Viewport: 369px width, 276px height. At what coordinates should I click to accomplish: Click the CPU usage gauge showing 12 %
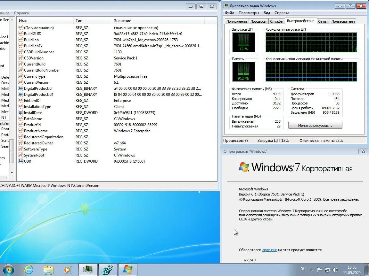point(243,42)
